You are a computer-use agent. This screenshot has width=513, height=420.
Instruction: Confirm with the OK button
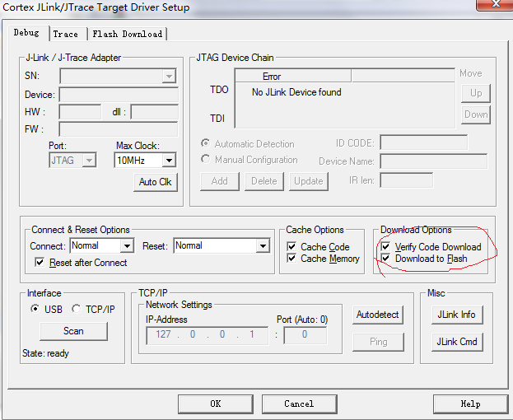point(216,404)
